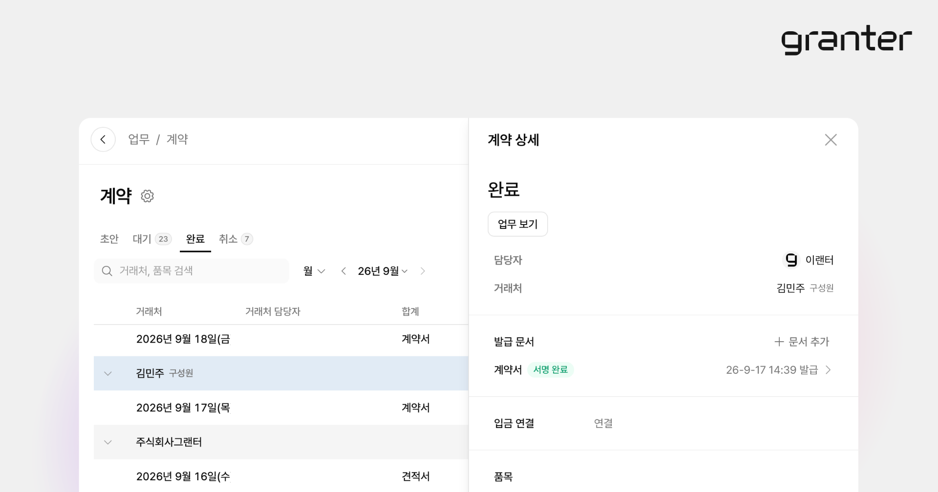Focus the 거래처, 품목 검색 field

click(x=192, y=271)
